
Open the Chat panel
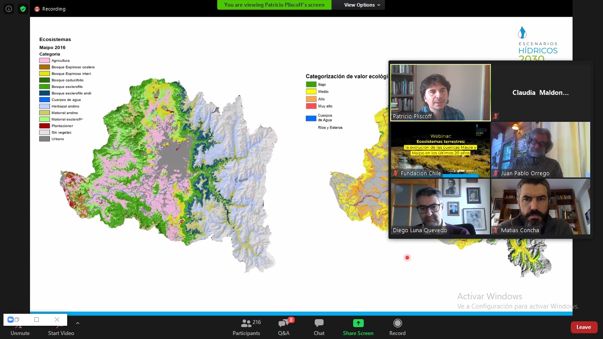[319, 327]
